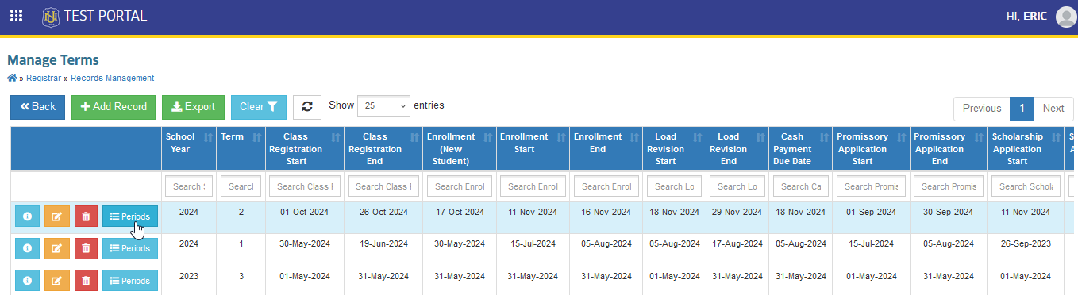
Task: Export the terms table
Action: (193, 107)
